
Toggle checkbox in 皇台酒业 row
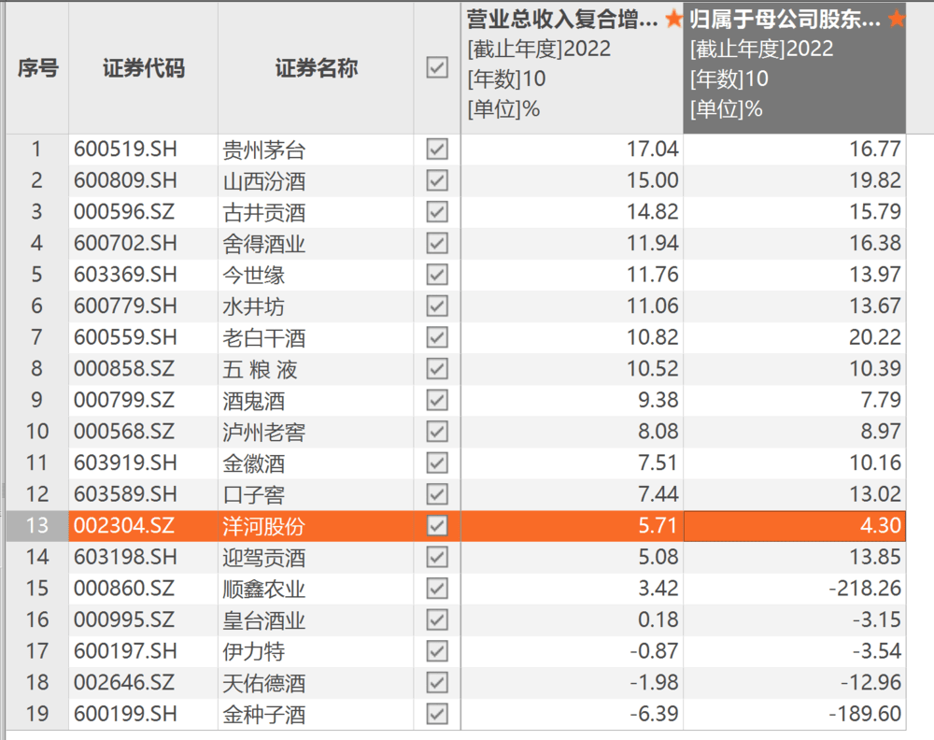click(437, 619)
